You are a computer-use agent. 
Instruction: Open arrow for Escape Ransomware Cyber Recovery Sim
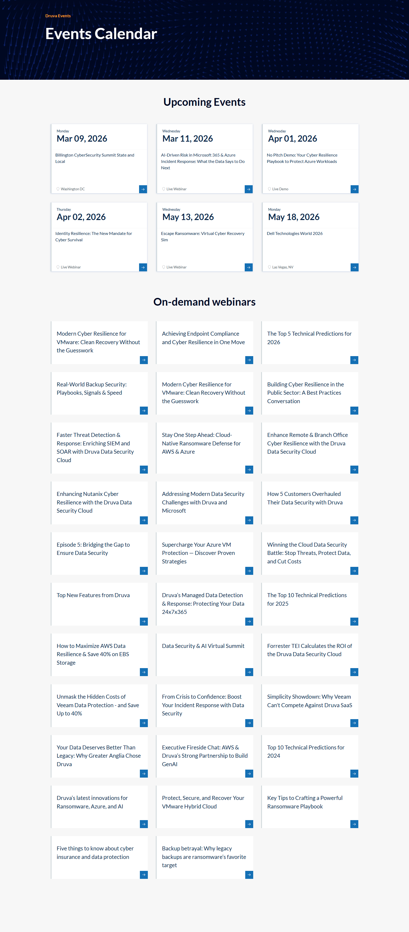coord(249,267)
